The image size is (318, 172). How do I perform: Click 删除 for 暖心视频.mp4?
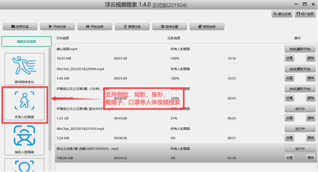tap(311, 58)
